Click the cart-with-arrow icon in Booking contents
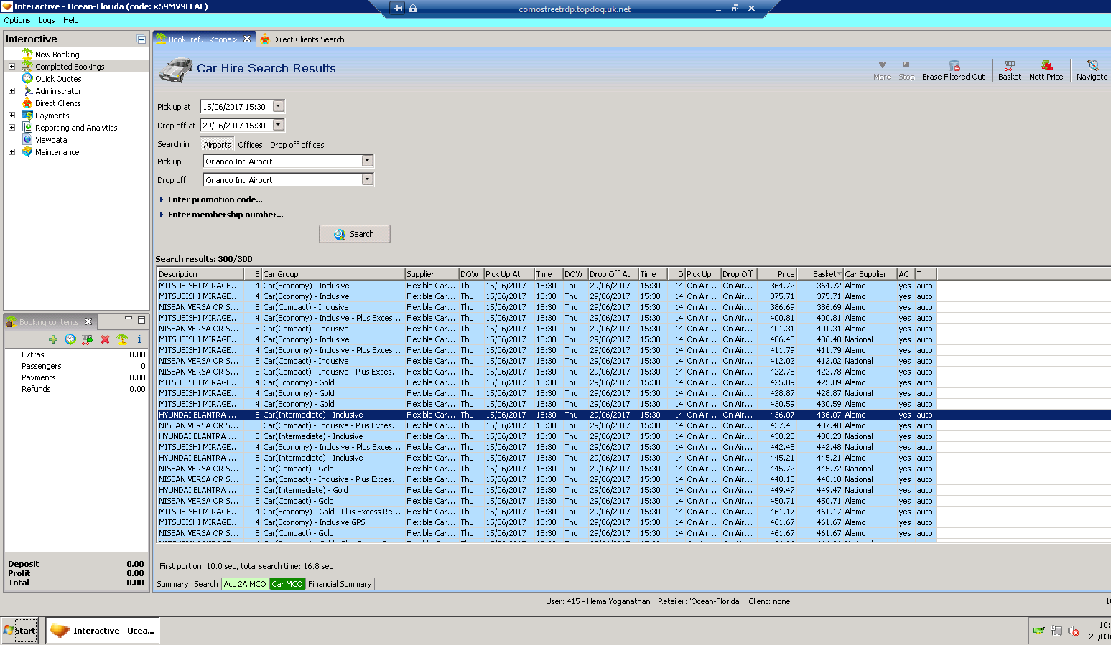Image resolution: width=1111 pixels, height=645 pixels. point(88,339)
